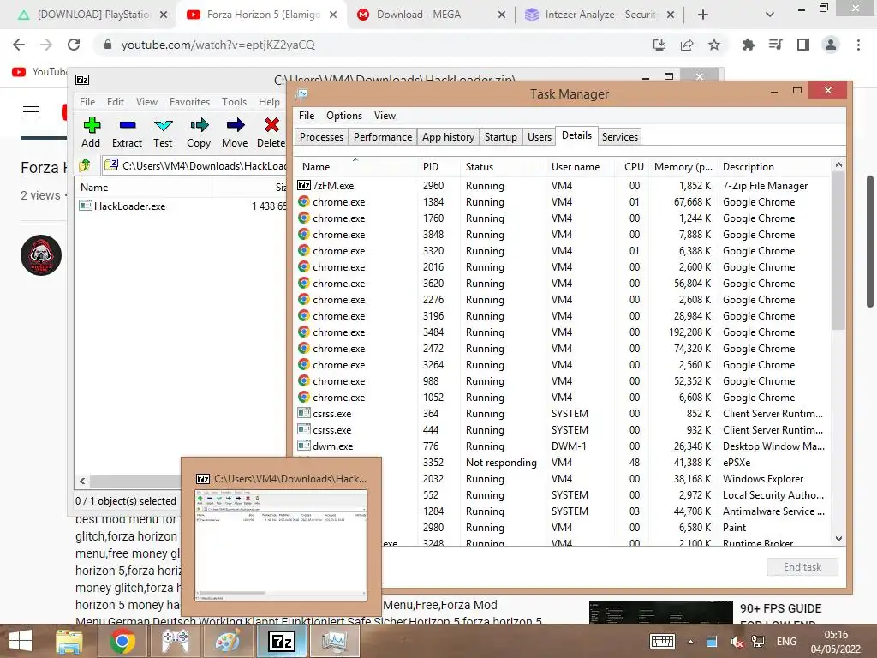Go up one folder level in 7-Zip
877x658 pixels.
(x=85, y=165)
